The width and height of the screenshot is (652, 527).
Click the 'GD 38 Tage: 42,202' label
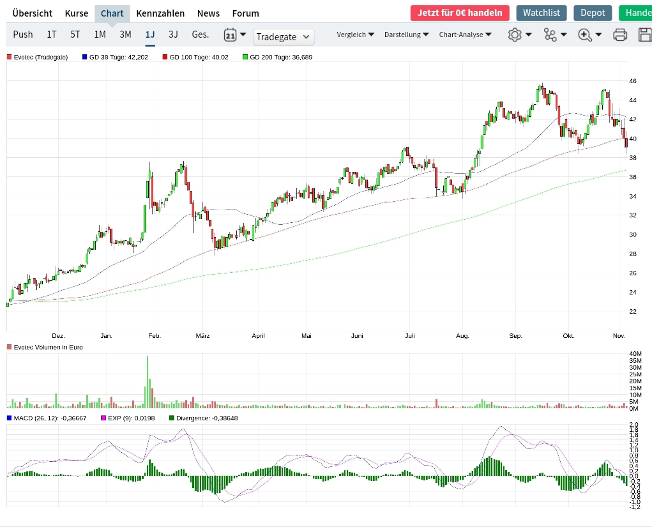(x=119, y=57)
